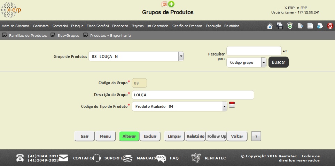The height and width of the screenshot is (166, 335).
Task: Click the Rentatec cube logo icon
Action: 196,158
